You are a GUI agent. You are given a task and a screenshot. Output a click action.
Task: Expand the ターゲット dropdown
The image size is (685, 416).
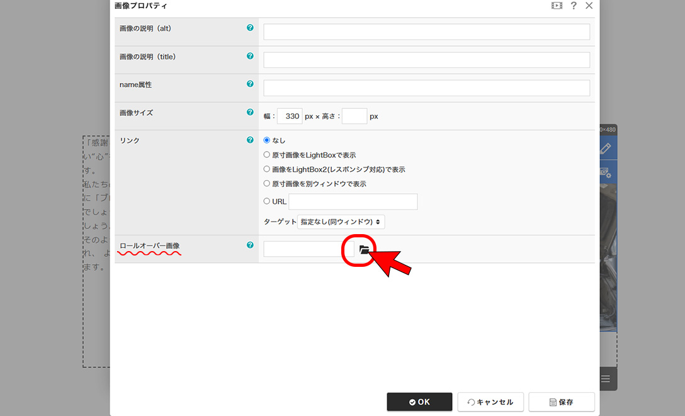pos(341,222)
